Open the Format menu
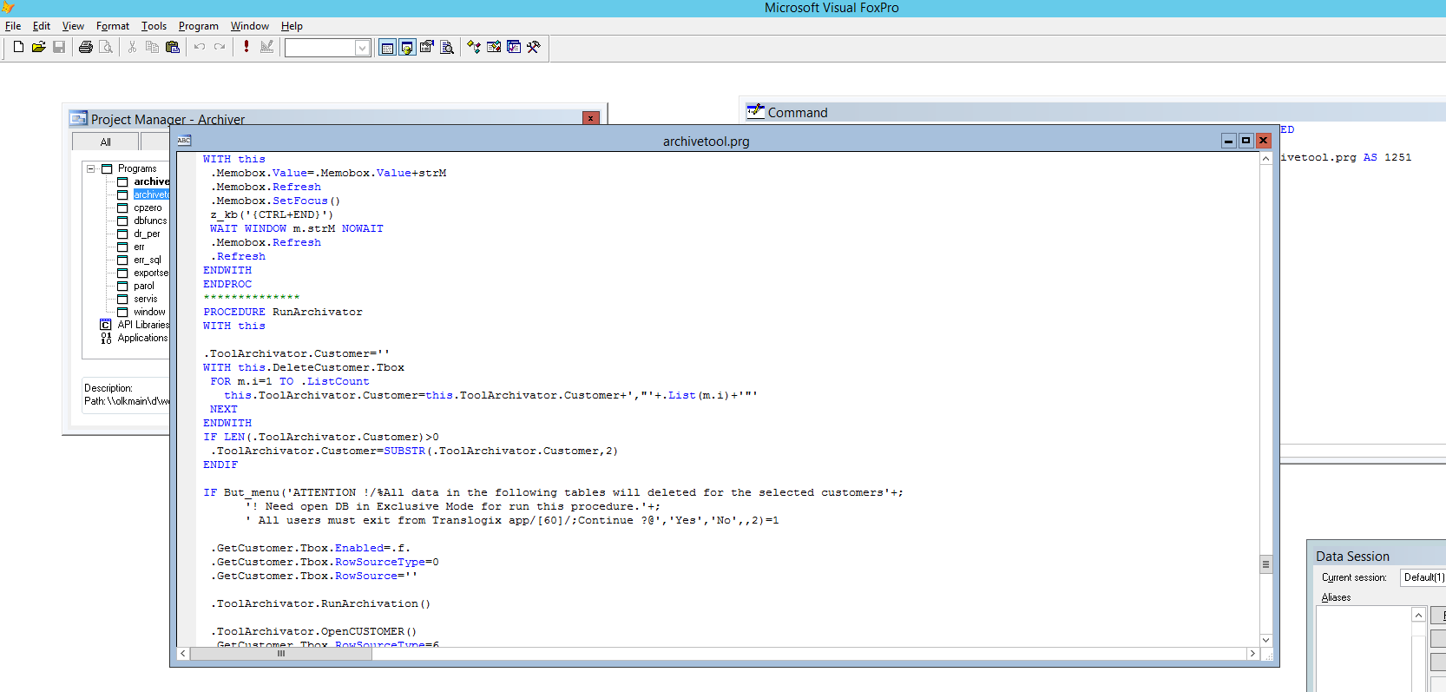The image size is (1446, 692). (x=113, y=26)
